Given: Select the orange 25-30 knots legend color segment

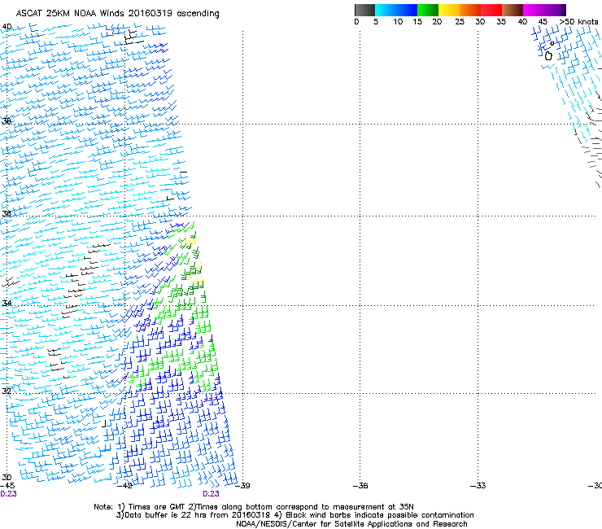Looking at the screenshot, I should click(470, 10).
